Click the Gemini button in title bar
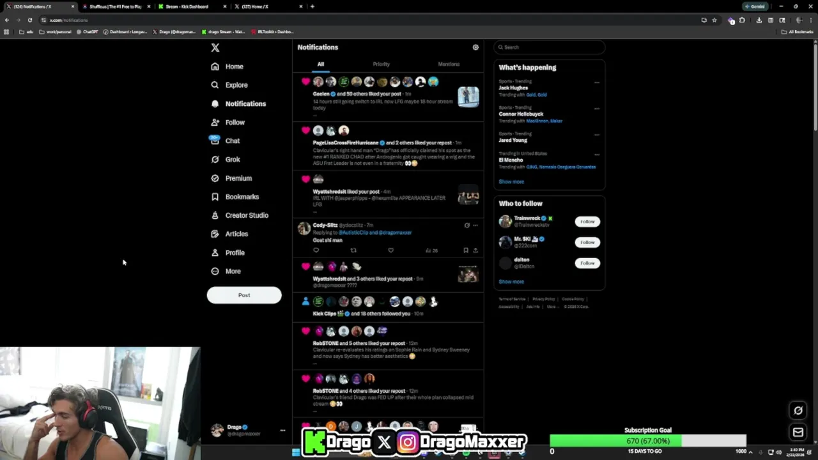 (755, 6)
